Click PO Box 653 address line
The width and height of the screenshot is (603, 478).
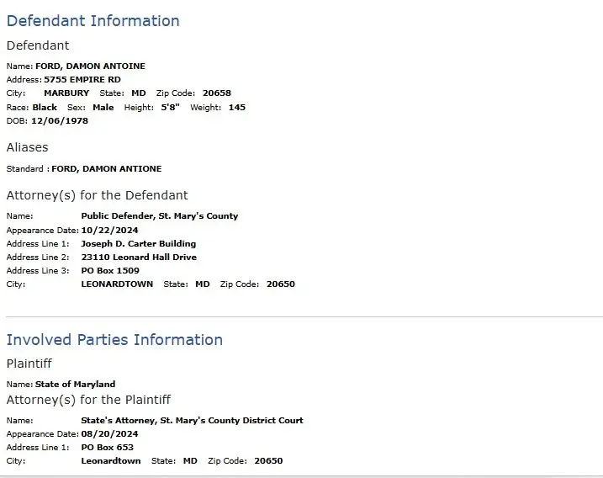[x=108, y=447]
